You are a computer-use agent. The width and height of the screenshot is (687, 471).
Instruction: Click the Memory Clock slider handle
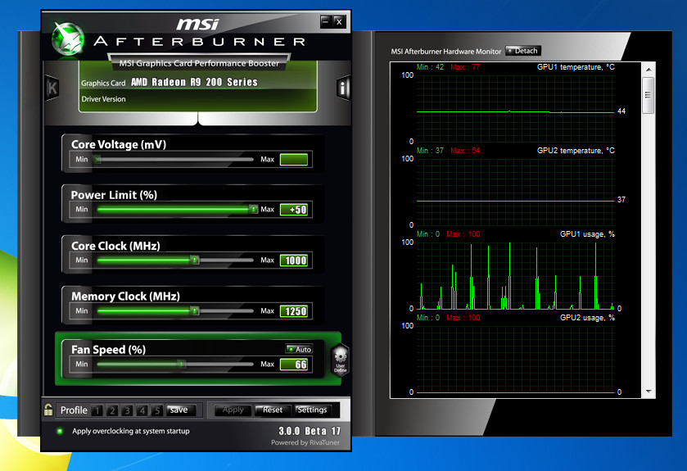195,311
